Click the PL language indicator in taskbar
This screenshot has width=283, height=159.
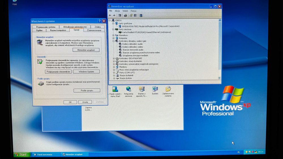point(239,152)
